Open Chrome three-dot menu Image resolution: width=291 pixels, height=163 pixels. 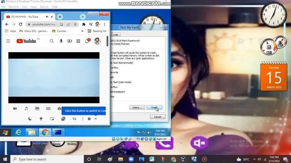click(105, 24)
